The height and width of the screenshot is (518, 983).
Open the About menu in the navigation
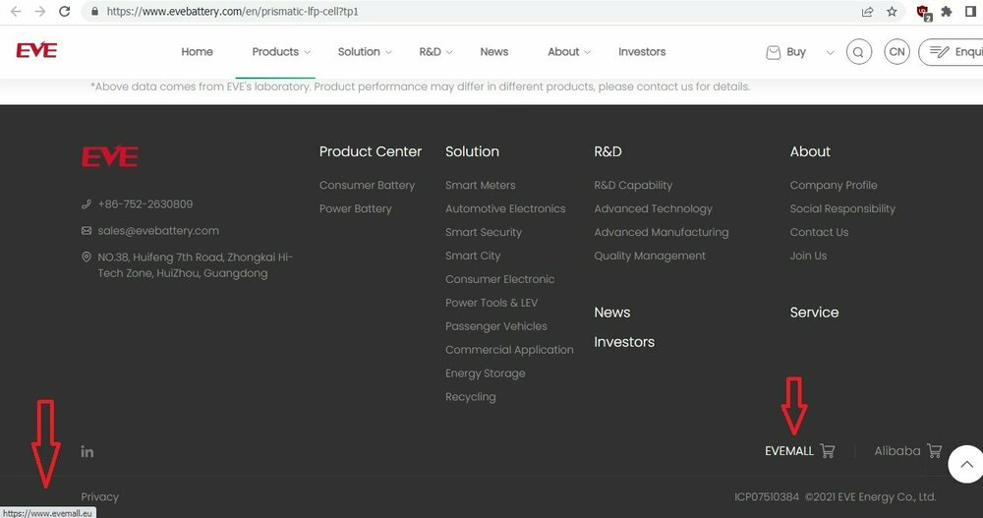pyautogui.click(x=569, y=52)
